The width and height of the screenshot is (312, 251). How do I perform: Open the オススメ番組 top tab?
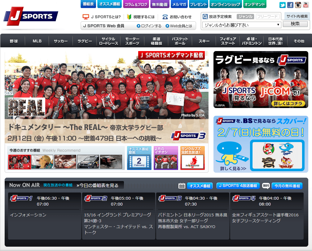[x=109, y=4]
